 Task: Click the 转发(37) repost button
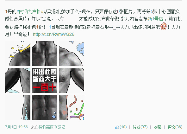point(140,127)
